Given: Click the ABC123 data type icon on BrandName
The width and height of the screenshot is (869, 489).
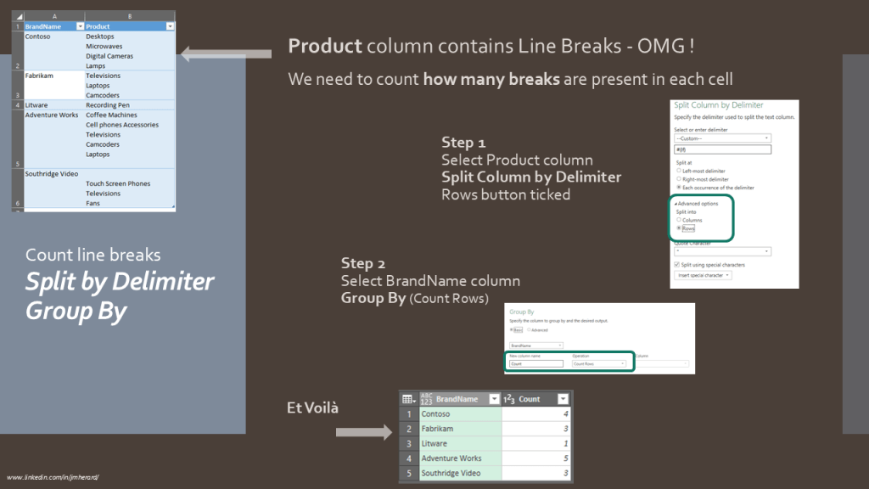Looking at the screenshot, I should [427, 399].
